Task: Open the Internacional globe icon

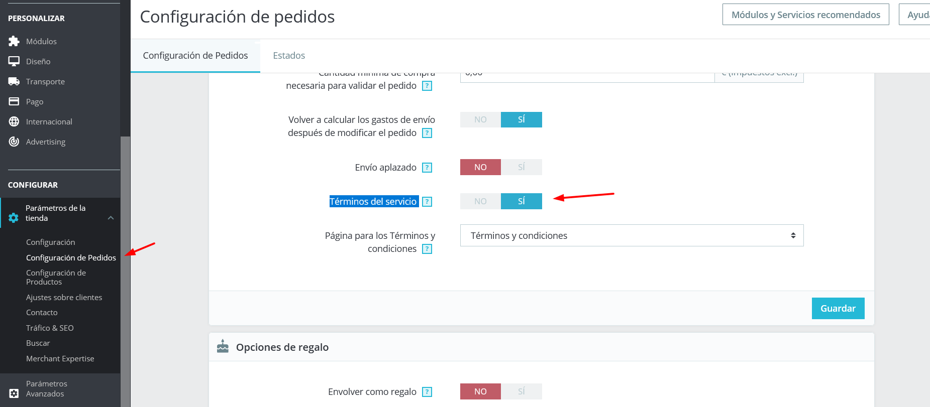Action: tap(14, 121)
